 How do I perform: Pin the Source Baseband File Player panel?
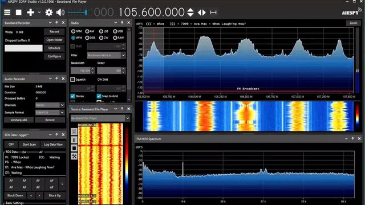tap(122, 109)
